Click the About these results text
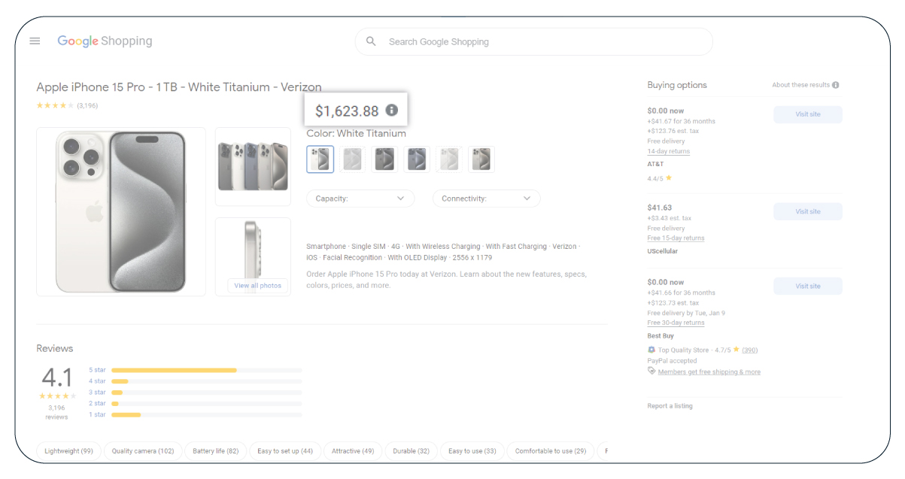The width and height of the screenshot is (905, 479). 800,85
